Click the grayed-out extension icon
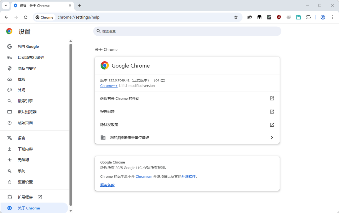Image resolution: width=339 pixels, height=213 pixels. click(x=289, y=17)
